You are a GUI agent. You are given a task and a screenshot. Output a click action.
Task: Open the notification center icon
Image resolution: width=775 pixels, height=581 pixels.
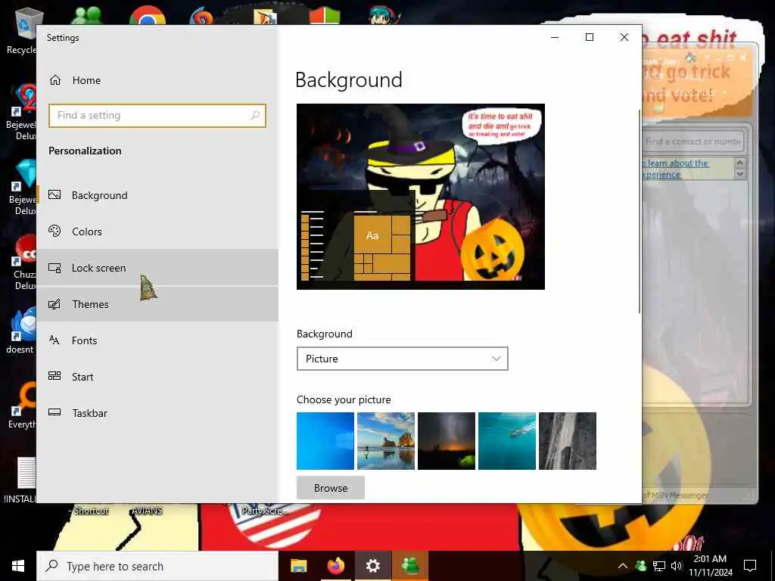point(750,566)
